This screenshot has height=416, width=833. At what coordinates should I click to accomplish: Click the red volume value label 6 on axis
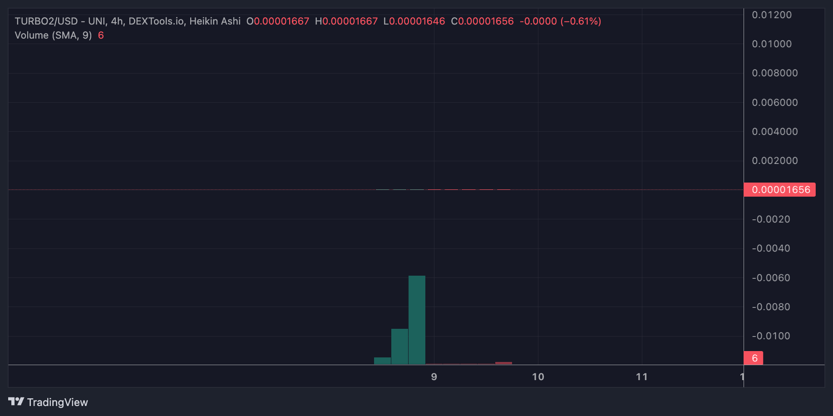click(754, 358)
